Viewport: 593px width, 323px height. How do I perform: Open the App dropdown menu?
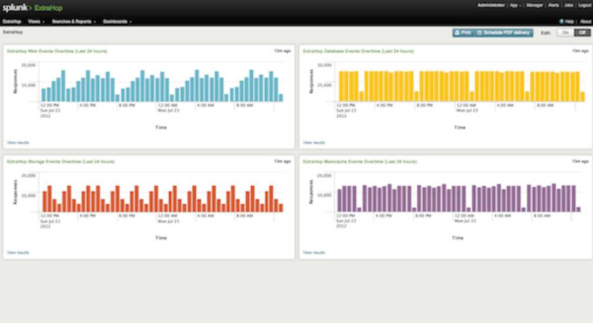point(515,5)
